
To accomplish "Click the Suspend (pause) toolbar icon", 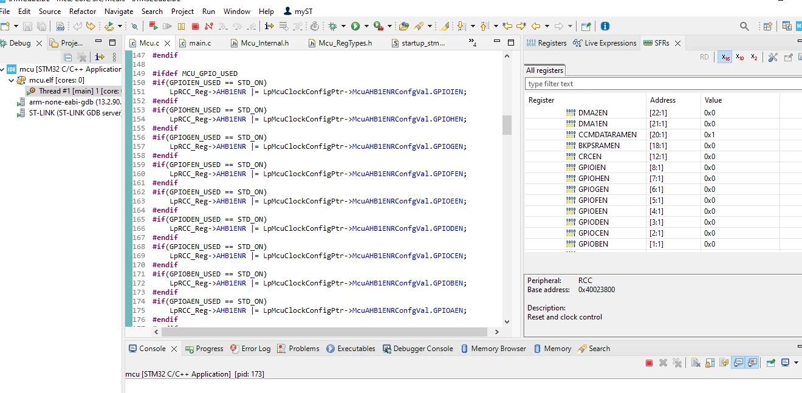I will 181,26.
